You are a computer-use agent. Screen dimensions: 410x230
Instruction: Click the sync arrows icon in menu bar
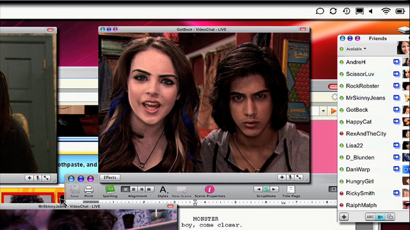(x=333, y=11)
